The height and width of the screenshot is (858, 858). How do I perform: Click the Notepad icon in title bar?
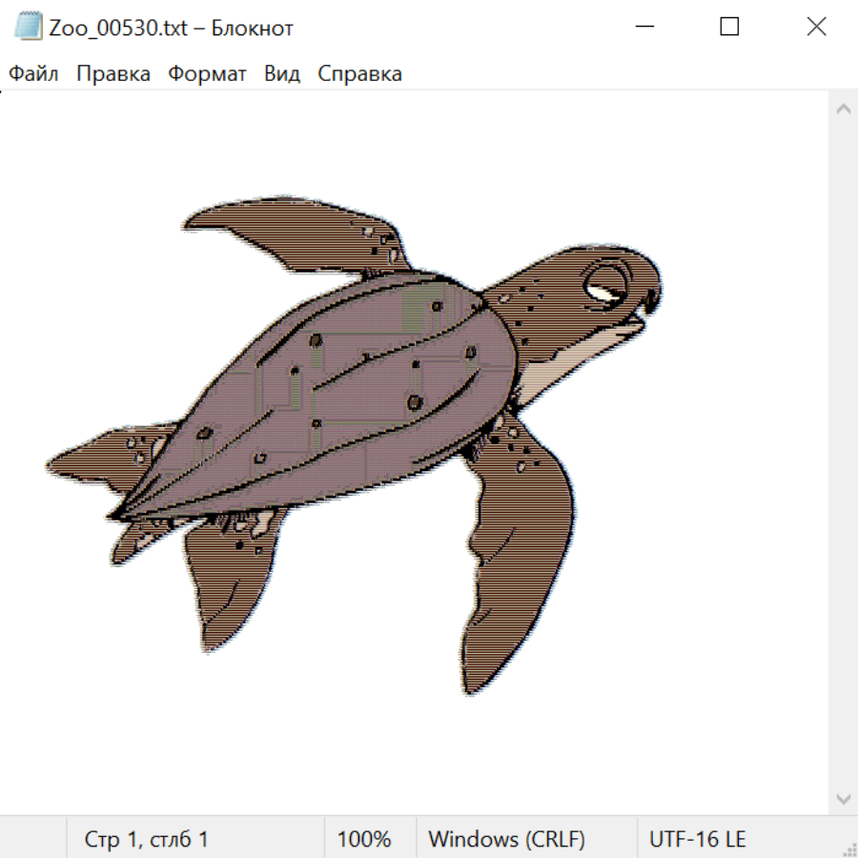tap(30, 27)
